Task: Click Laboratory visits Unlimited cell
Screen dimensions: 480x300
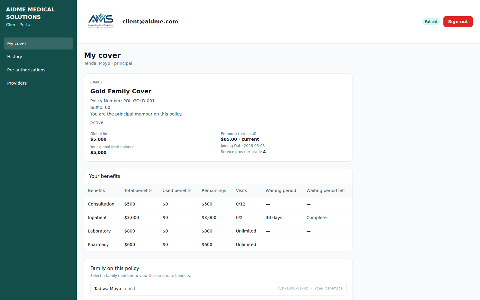Action: pos(246,231)
